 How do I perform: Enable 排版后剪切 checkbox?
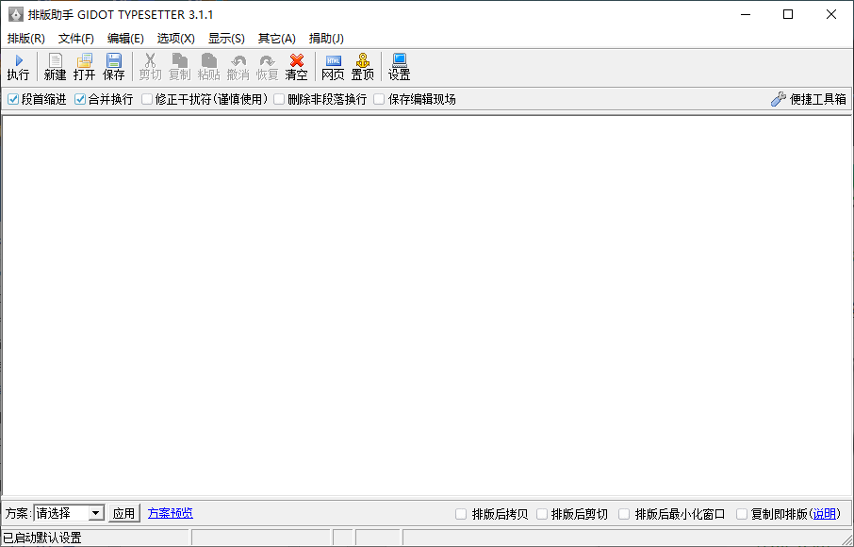[542, 514]
